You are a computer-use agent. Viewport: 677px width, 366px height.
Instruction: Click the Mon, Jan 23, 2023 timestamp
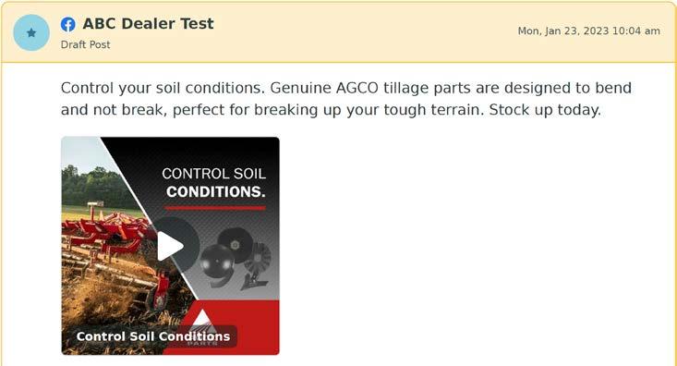pos(589,31)
